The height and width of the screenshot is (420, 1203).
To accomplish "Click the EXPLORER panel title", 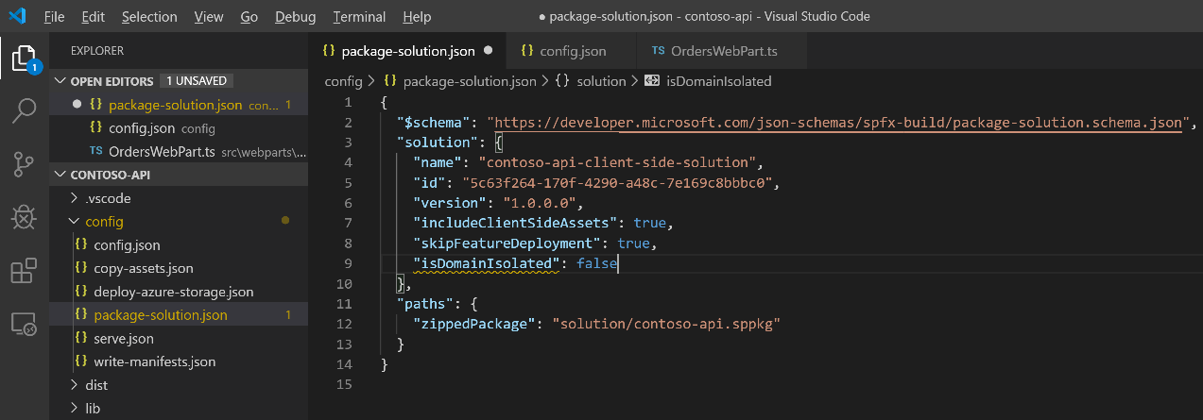I will pos(97,50).
